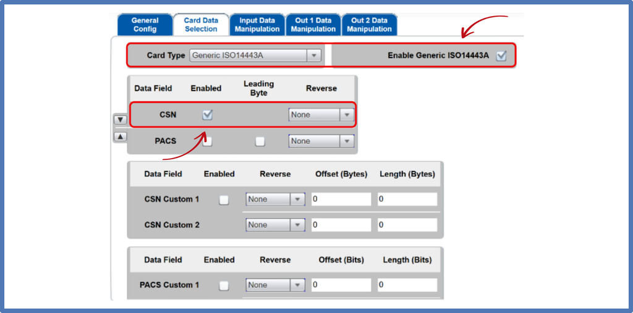The width and height of the screenshot is (633, 313).
Task: Toggle the CSN Enabled checkbox
Action: coord(207,115)
